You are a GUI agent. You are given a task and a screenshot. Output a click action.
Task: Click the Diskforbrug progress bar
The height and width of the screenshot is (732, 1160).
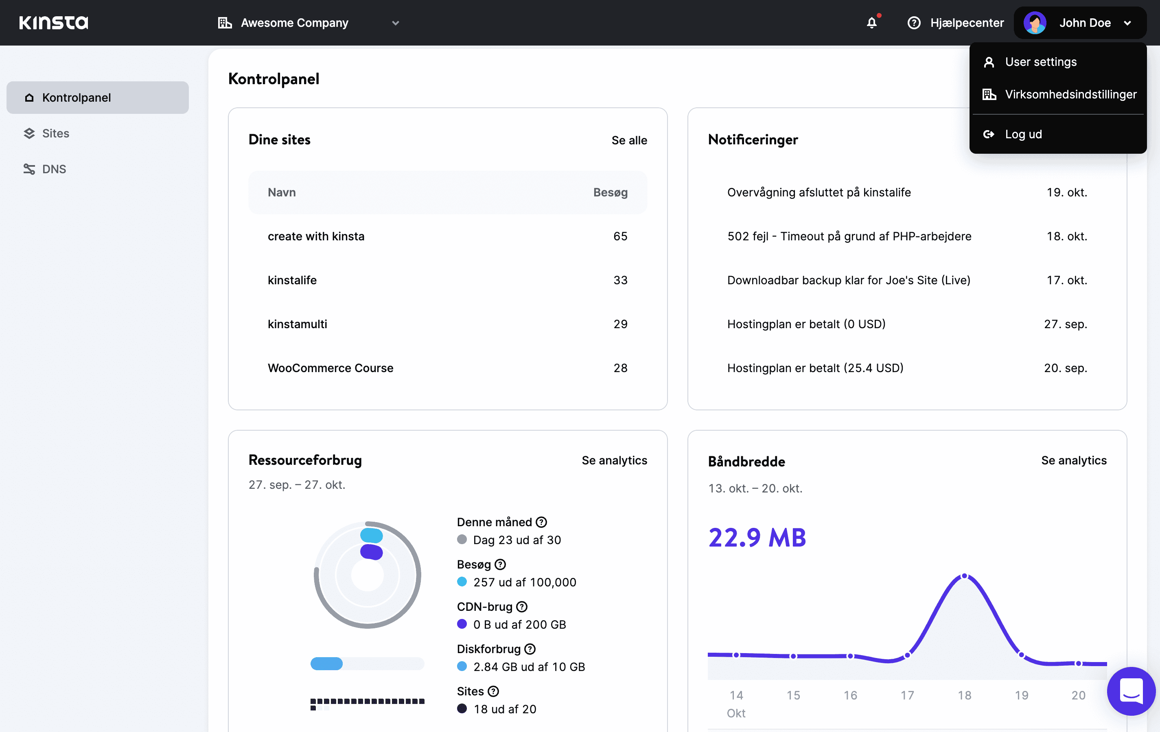coord(367,664)
